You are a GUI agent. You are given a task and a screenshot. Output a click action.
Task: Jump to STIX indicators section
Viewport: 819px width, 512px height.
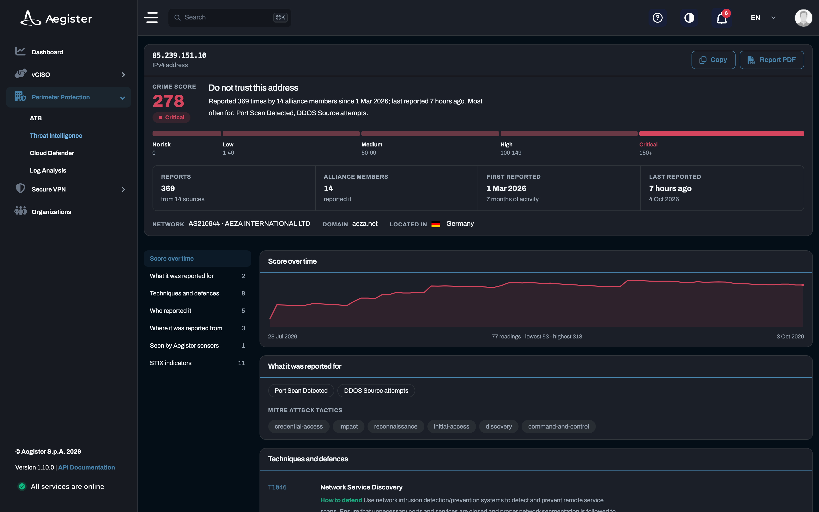click(x=197, y=363)
